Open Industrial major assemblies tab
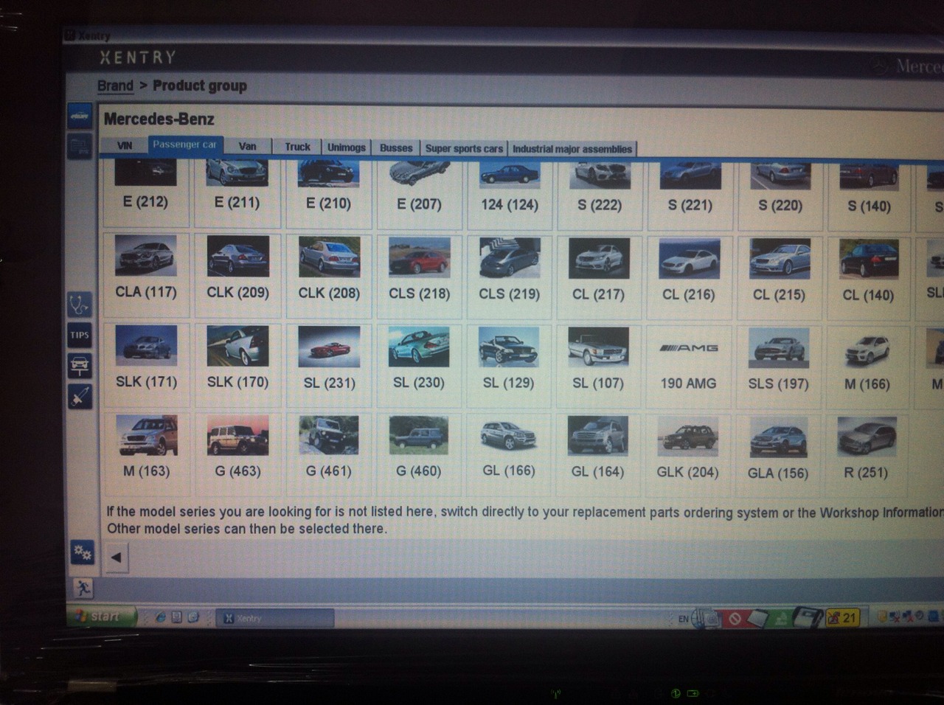944x705 pixels. [x=572, y=149]
